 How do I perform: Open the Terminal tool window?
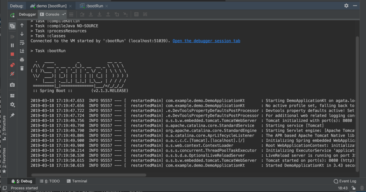click(x=77, y=181)
